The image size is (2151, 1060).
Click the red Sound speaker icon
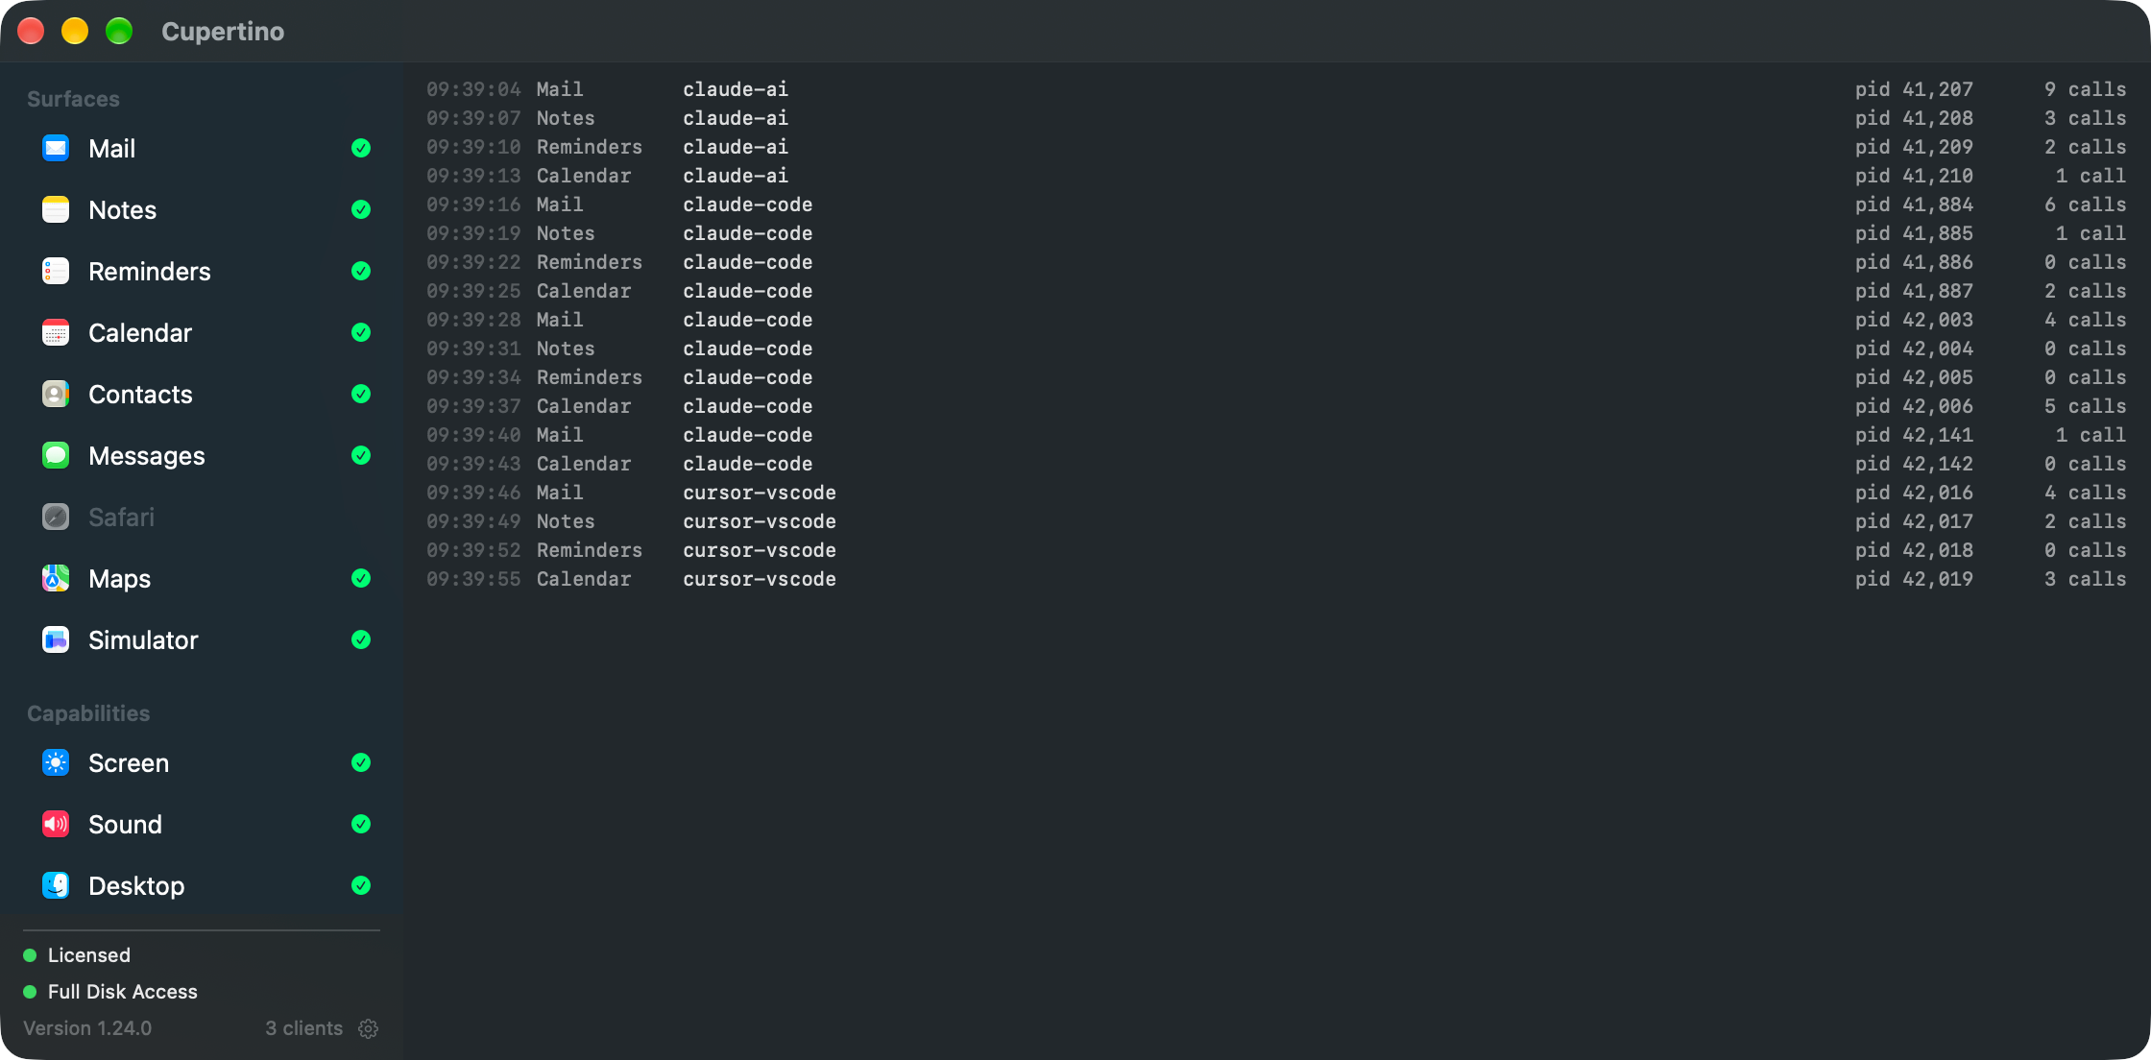[x=56, y=824]
